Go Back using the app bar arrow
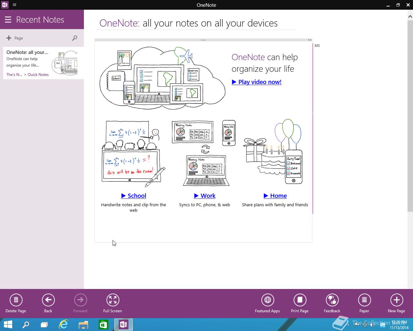The width and height of the screenshot is (413, 331). (48, 300)
